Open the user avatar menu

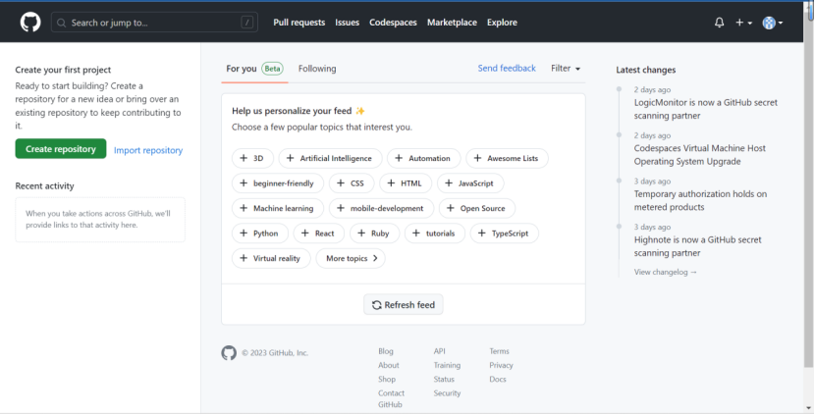(773, 23)
